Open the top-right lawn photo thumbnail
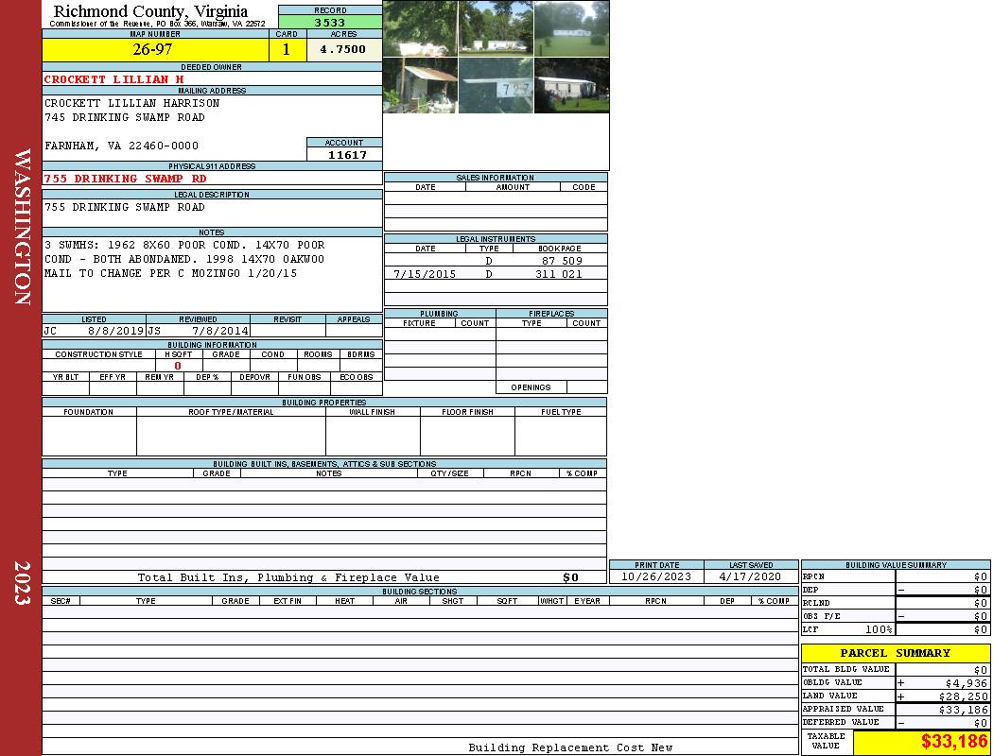Viewport: 993px width, 756px height. pyautogui.click(x=571, y=28)
